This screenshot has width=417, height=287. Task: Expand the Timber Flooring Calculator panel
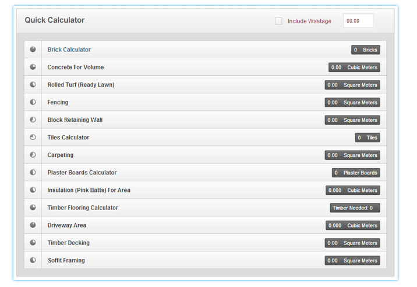83,208
